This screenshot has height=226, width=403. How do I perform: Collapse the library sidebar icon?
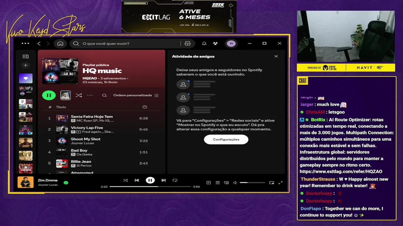pos(26,56)
